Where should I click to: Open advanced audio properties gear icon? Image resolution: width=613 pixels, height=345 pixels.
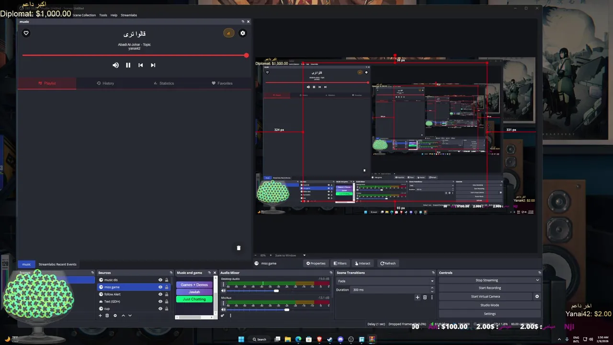point(223,315)
